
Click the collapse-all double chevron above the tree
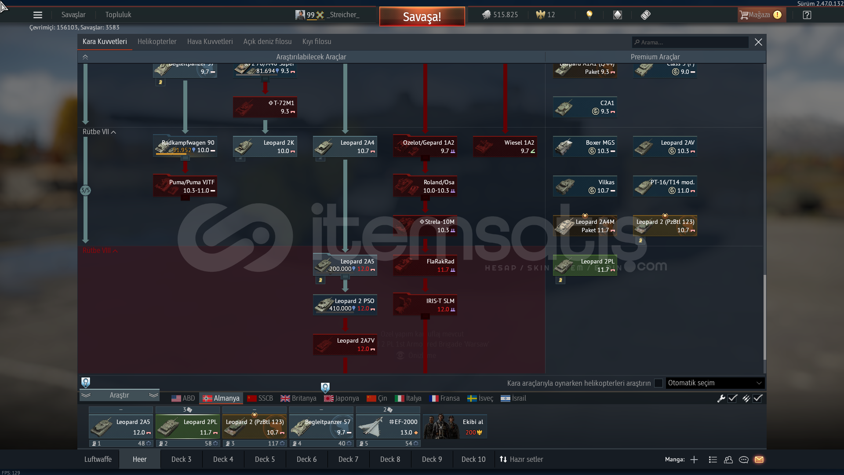tap(85, 57)
